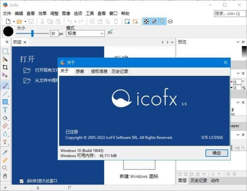Click the brush size slider handle

point(32,33)
